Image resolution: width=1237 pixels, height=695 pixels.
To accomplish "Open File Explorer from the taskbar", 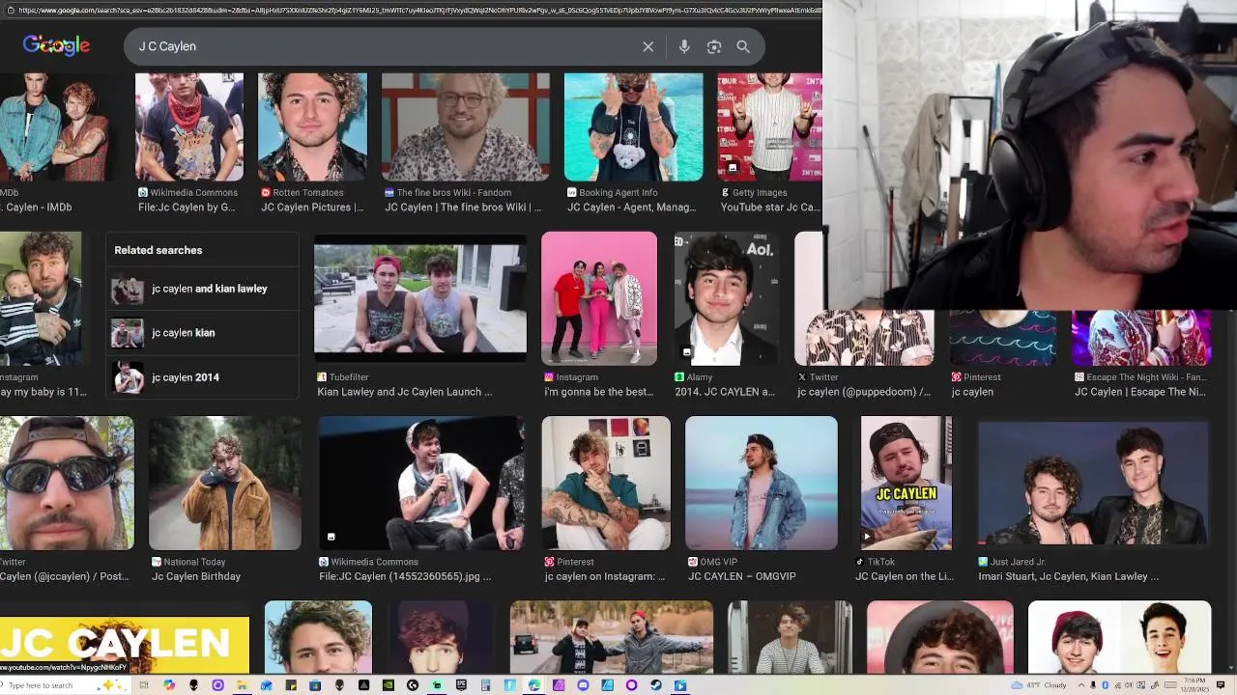I will 242,685.
